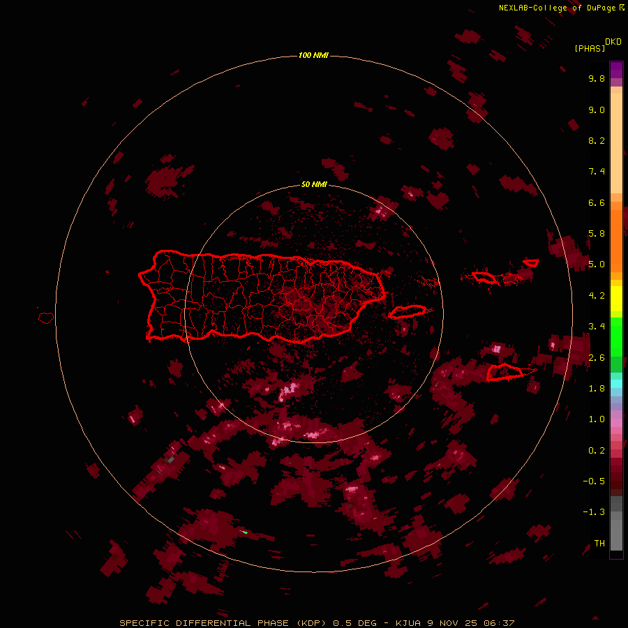Click the cyan segment of the color bar
This screenshot has height=628, width=628.
(616, 384)
